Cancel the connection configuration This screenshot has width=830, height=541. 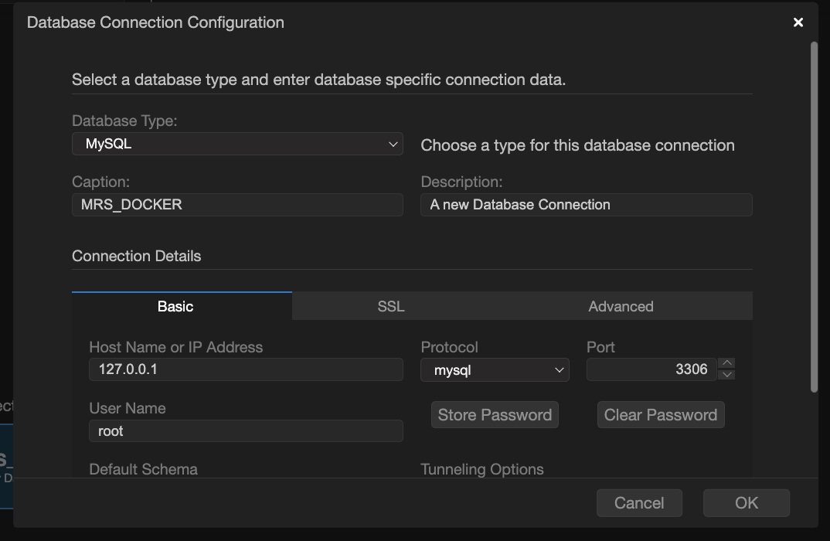[x=639, y=503]
